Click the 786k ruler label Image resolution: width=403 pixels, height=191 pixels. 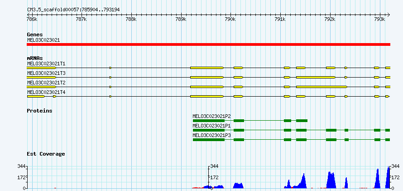(x=32, y=20)
